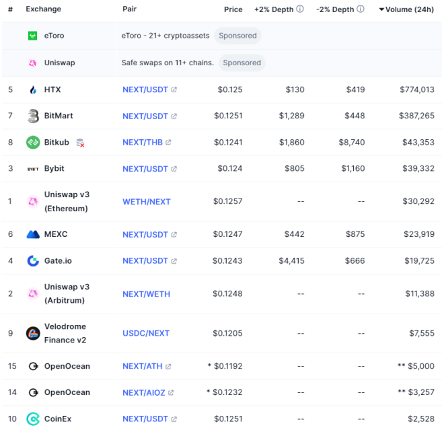Click the Bitkub green logo
Screen dimensions: 442x432
33,143
